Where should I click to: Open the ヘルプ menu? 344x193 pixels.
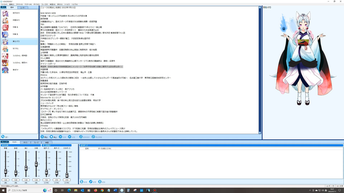[75, 4]
